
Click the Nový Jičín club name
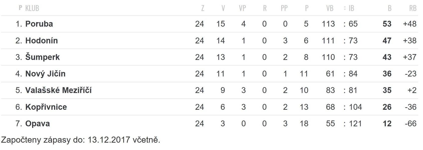click(x=45, y=74)
